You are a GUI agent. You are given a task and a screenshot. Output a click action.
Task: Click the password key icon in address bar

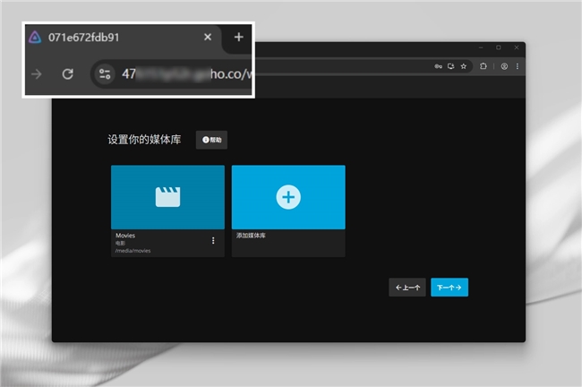click(439, 66)
